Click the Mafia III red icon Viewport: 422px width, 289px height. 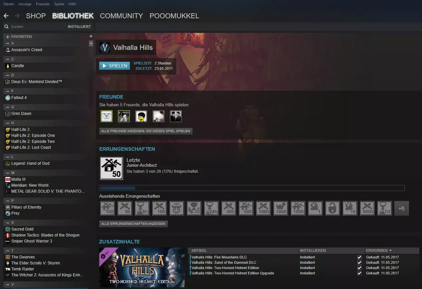coord(8,179)
